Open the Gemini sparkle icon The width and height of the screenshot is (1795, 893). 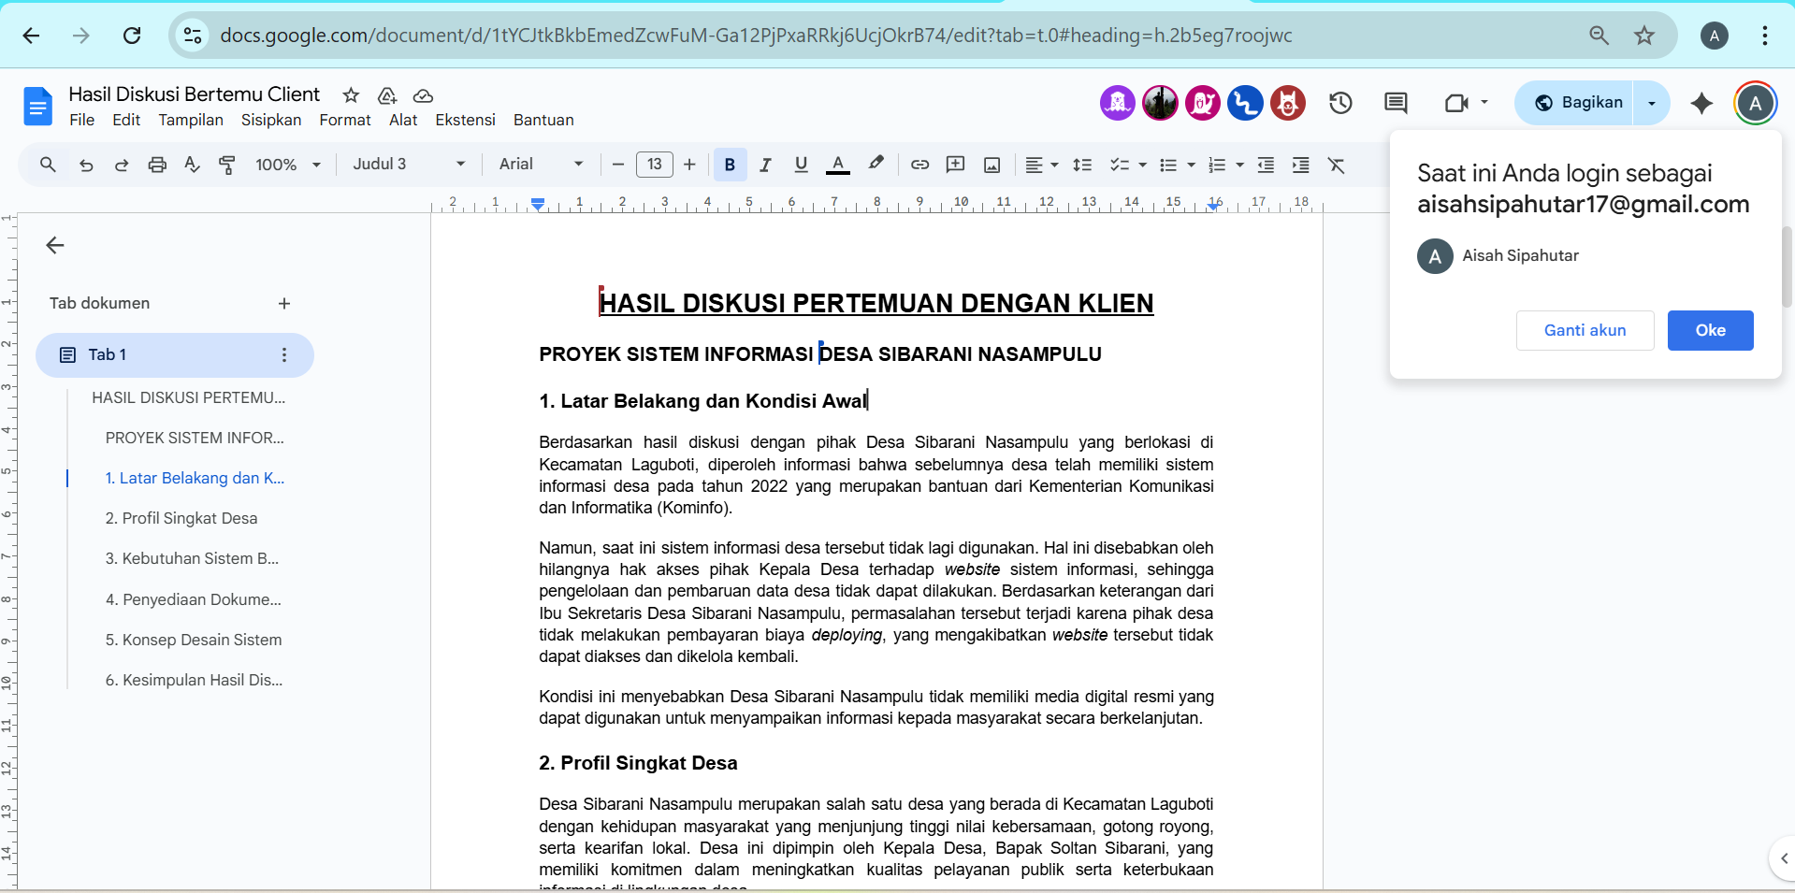point(1701,103)
